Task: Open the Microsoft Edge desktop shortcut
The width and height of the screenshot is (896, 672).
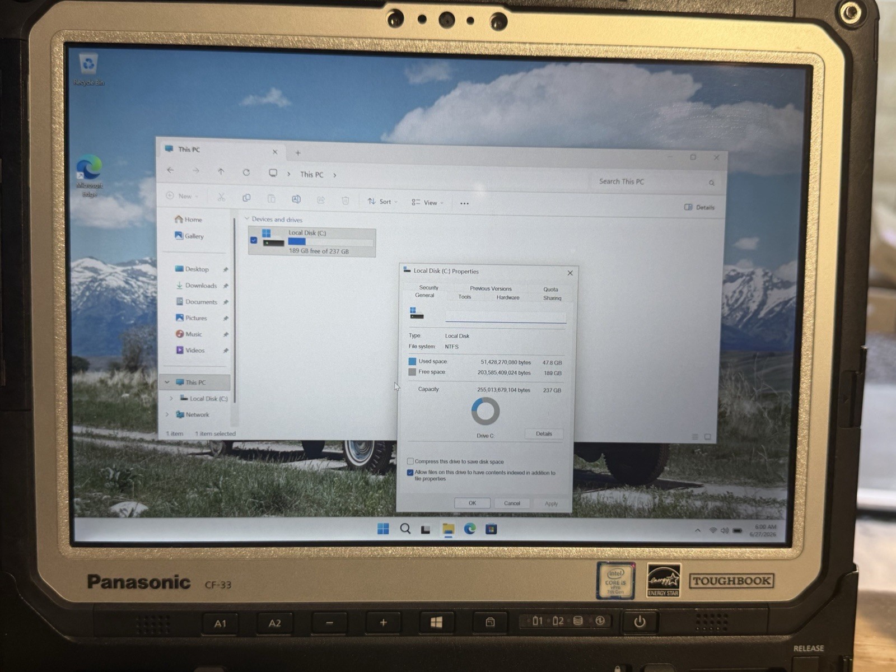Action: [89, 175]
